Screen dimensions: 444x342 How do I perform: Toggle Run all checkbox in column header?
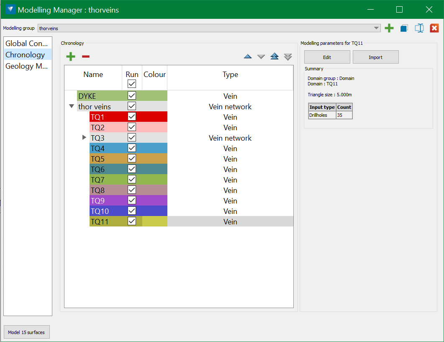pos(132,84)
